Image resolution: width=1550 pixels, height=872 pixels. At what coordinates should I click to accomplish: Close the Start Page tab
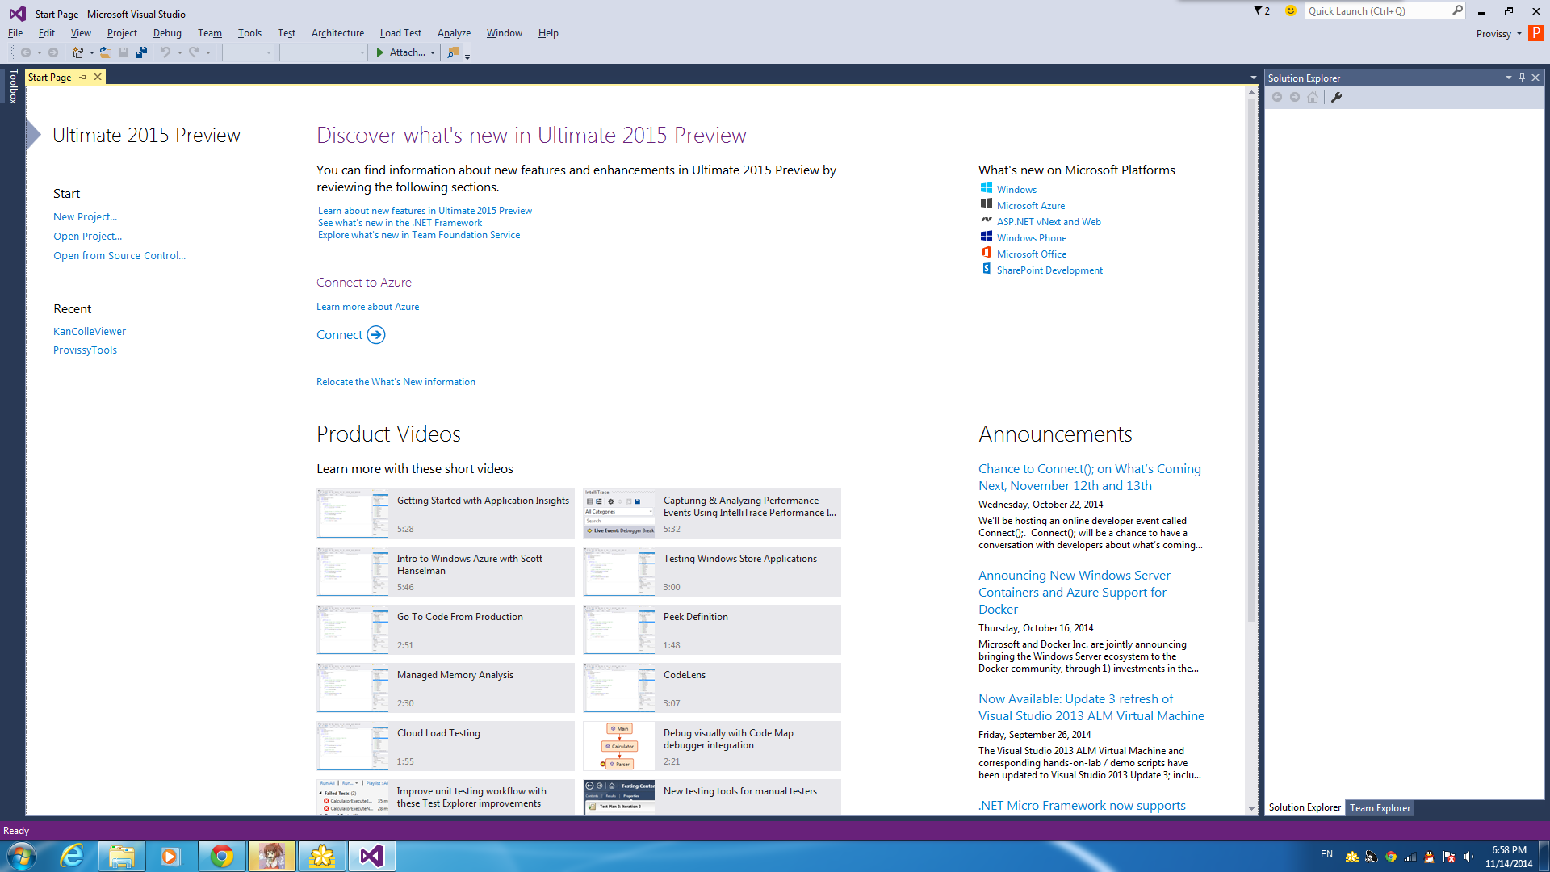98,77
